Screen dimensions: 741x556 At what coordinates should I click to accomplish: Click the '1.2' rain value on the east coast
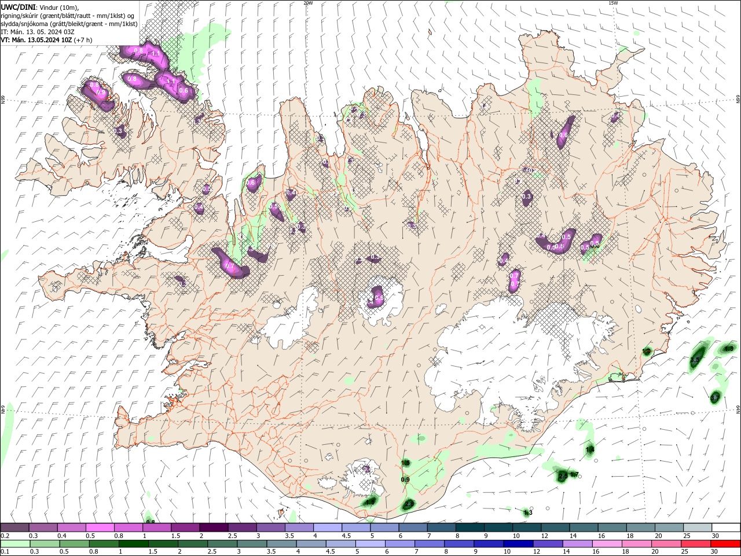(x=647, y=352)
